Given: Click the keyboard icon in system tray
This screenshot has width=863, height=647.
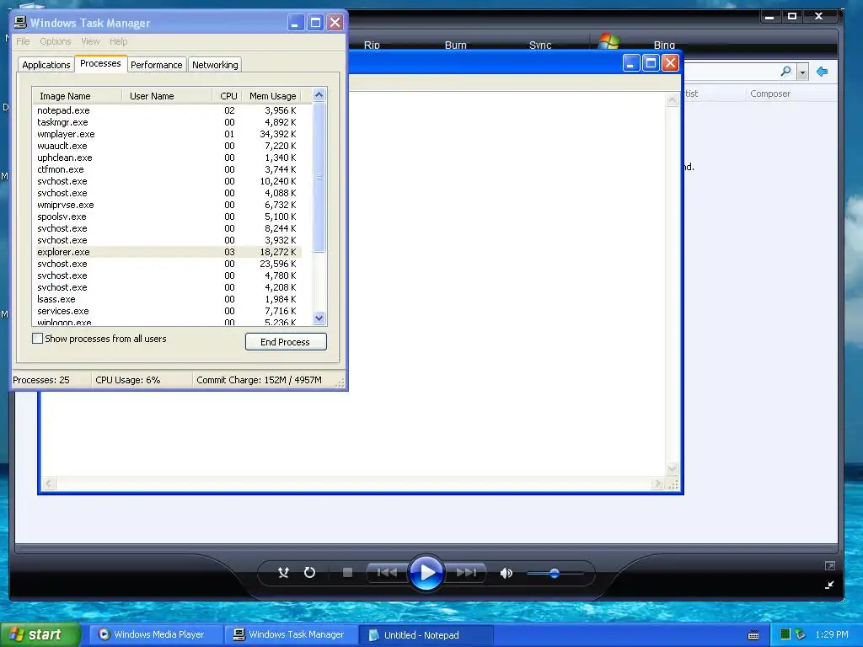Looking at the screenshot, I should click(x=753, y=635).
